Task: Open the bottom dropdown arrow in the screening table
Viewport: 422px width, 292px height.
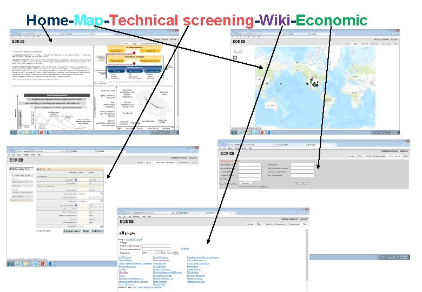Action: pyautogui.click(x=102, y=226)
